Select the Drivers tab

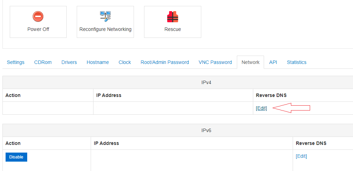click(69, 62)
